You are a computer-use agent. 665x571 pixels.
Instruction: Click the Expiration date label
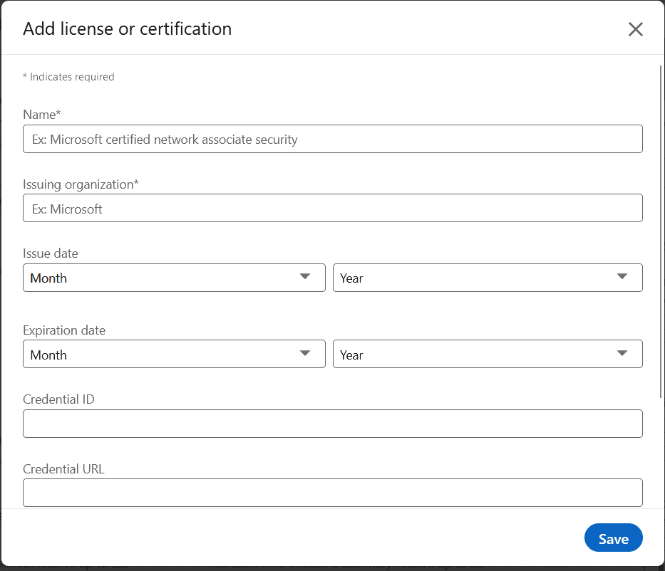[64, 330]
